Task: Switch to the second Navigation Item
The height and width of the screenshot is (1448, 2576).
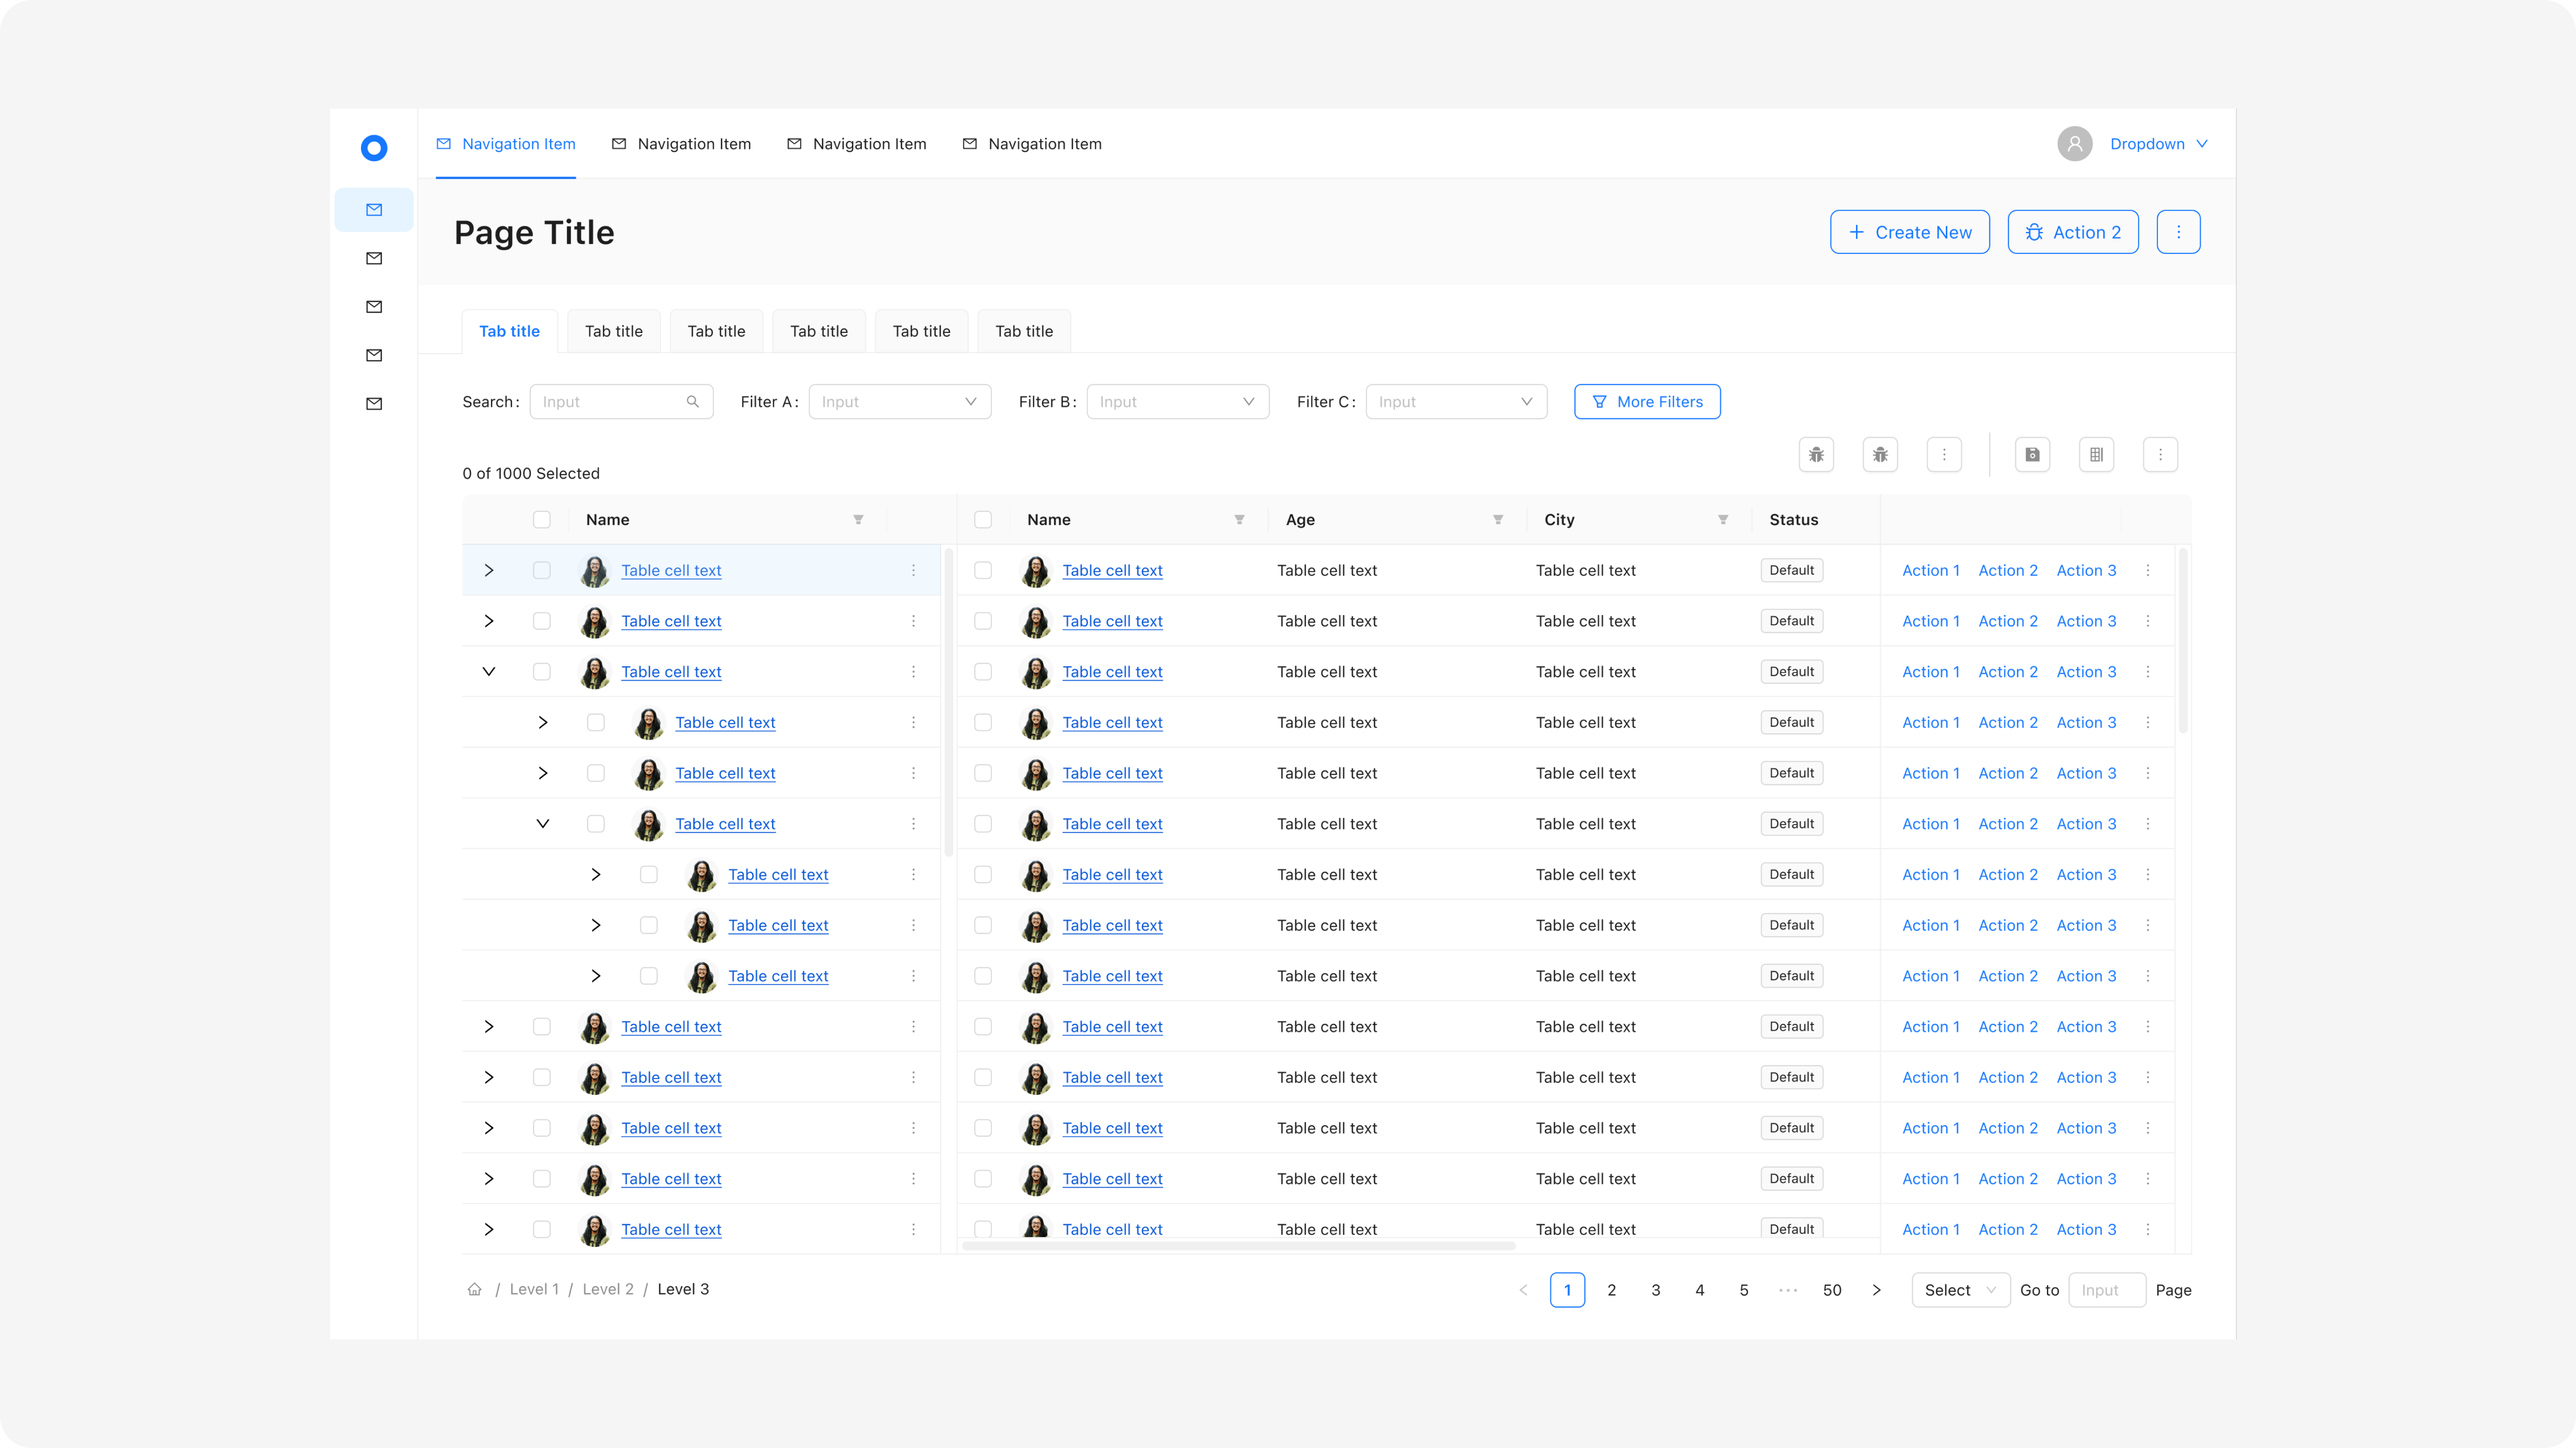Action: [x=681, y=144]
